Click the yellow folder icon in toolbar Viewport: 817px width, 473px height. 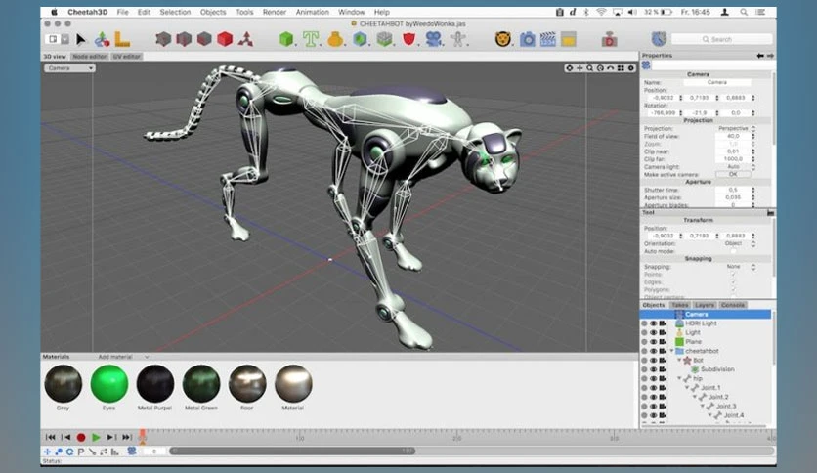pos(569,39)
